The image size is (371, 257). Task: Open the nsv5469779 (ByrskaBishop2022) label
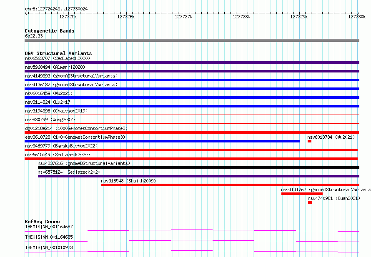click(61, 146)
